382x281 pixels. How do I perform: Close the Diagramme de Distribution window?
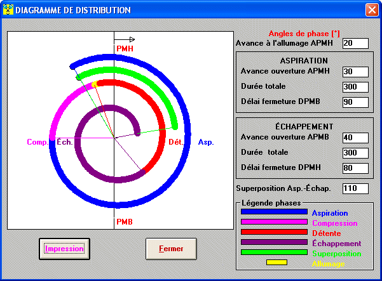click(x=372, y=10)
